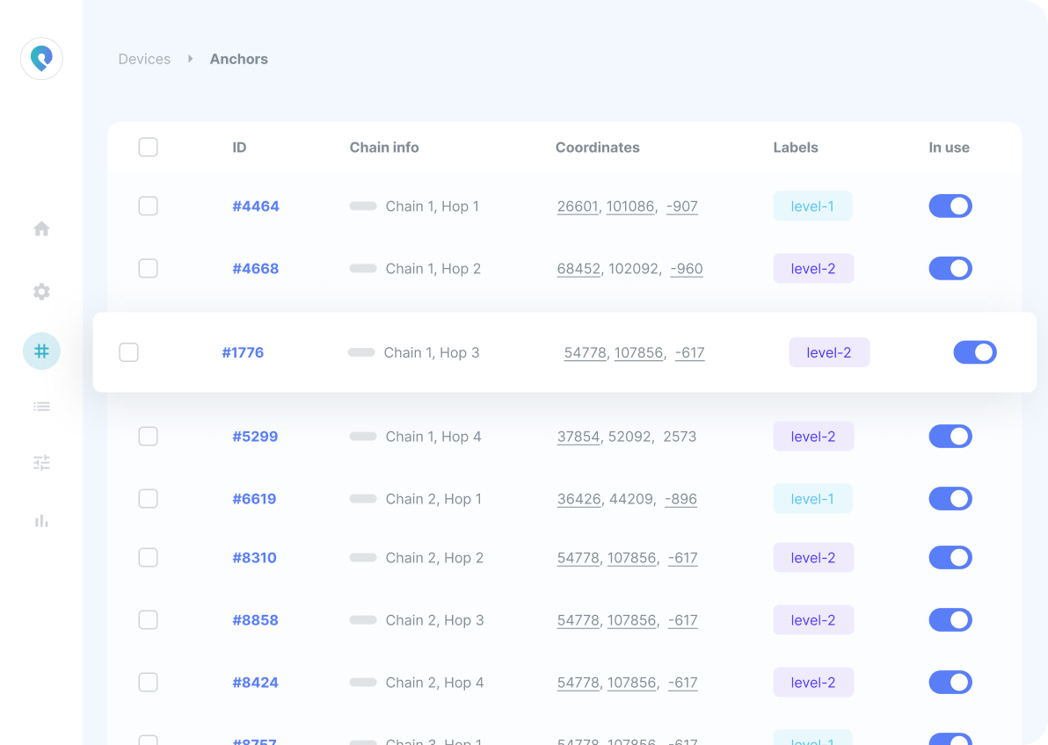Turn off In use for #5299
Screen dimensions: 1048x745
click(950, 437)
